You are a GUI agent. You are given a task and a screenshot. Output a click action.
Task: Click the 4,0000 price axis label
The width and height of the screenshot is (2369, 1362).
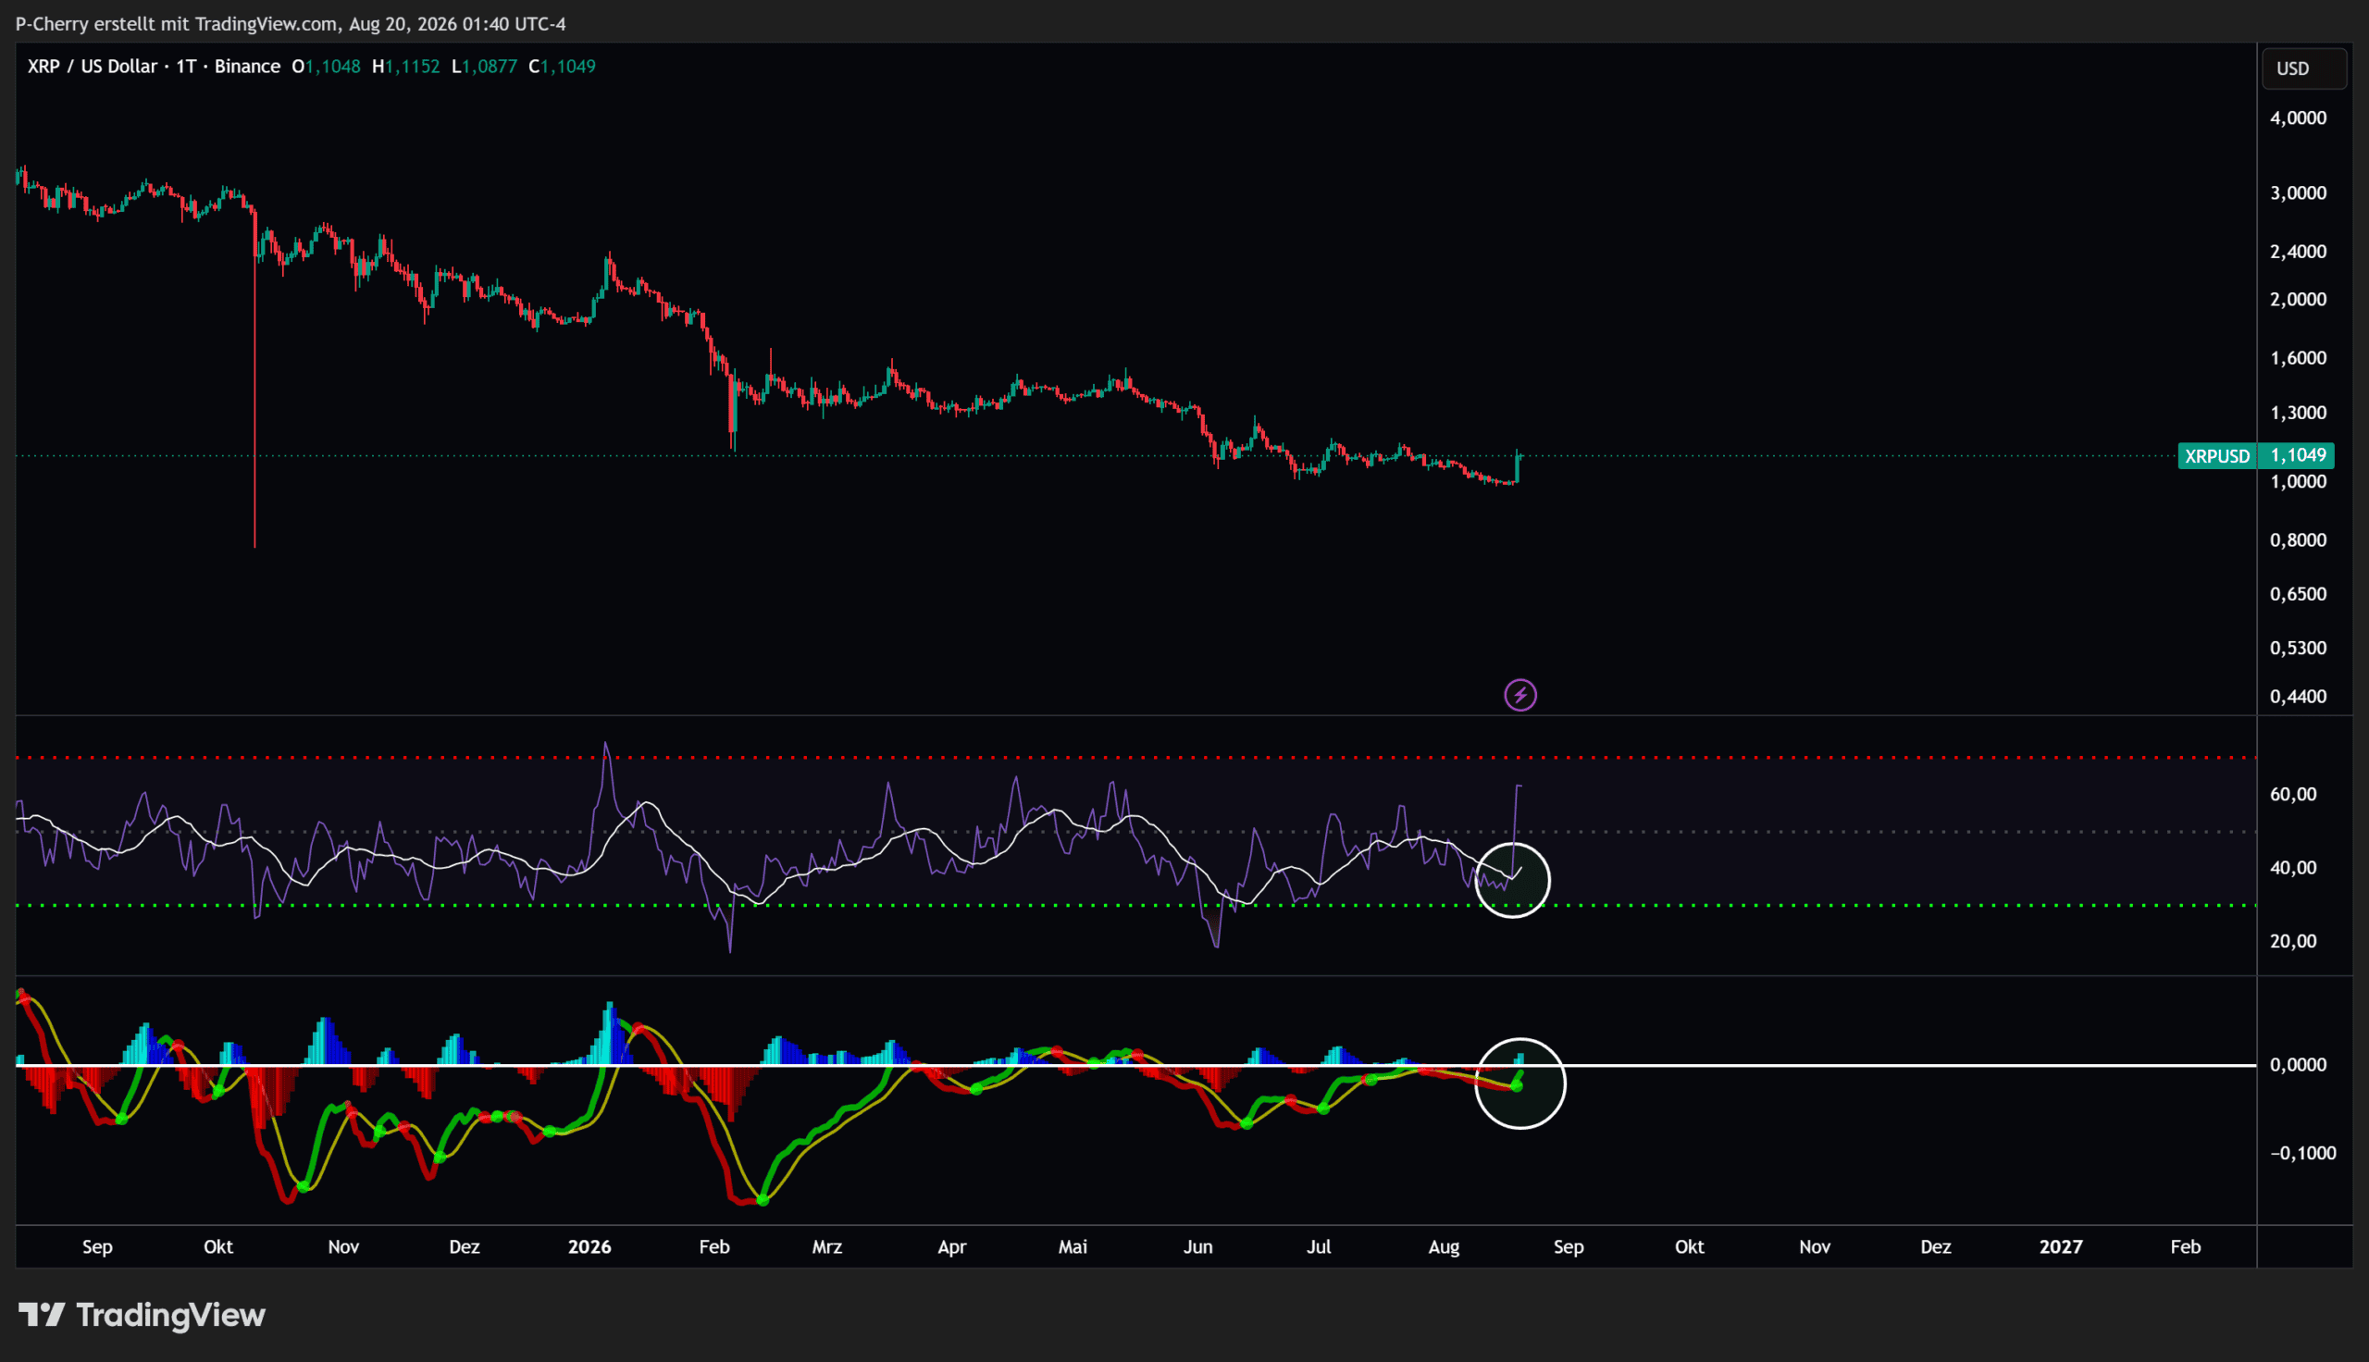[x=2298, y=118]
